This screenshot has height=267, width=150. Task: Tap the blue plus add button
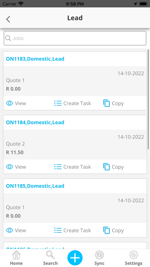coord(75,258)
